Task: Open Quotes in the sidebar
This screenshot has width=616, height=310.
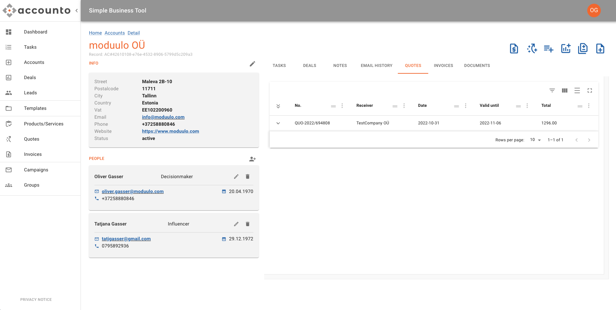Action: tap(40, 139)
